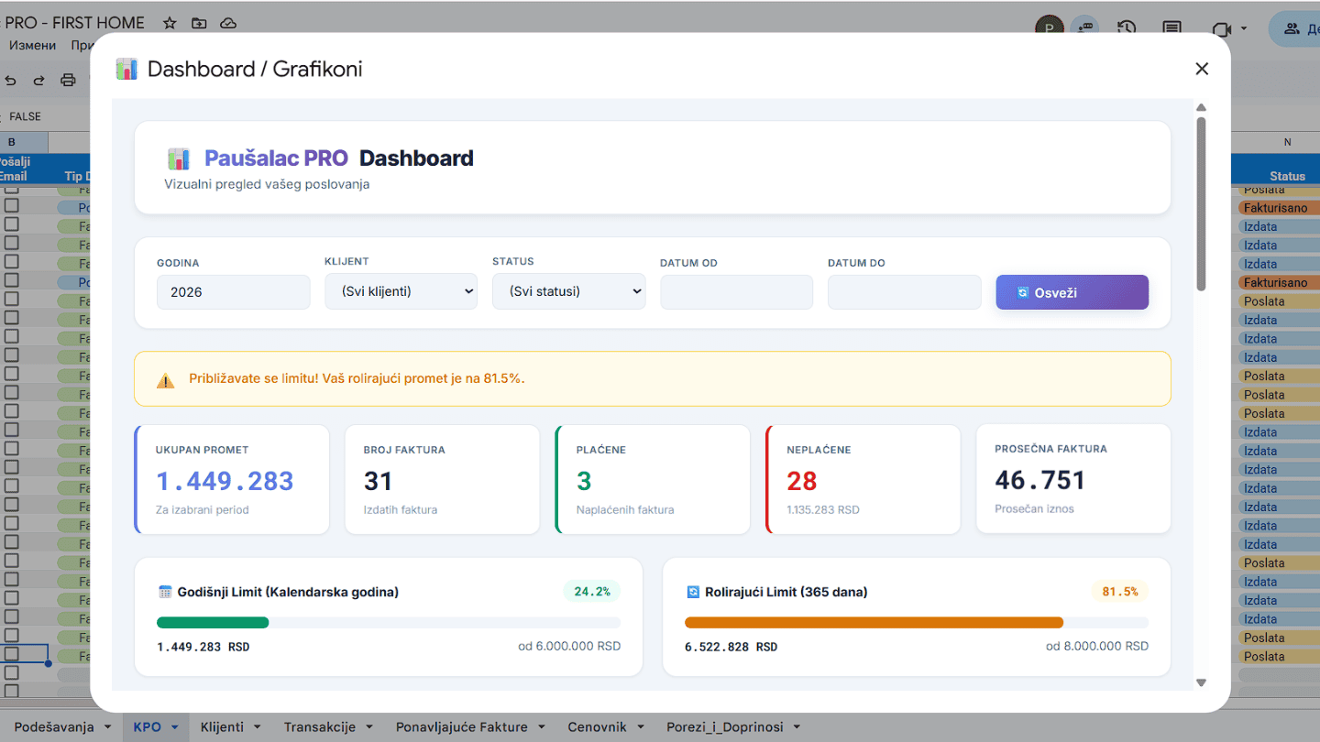Open the Klijenti tab arrow menu
Image resolution: width=1320 pixels, height=742 pixels.
257,727
